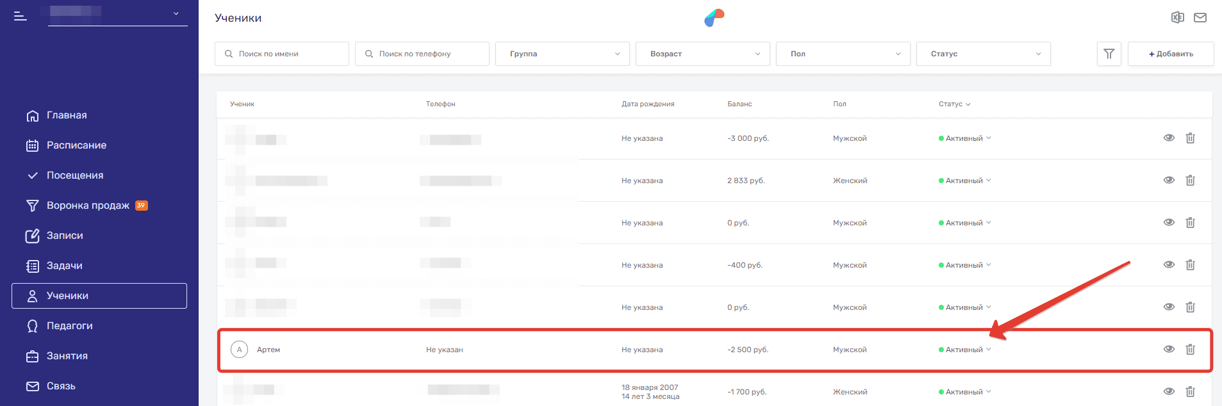Viewport: 1222px width, 406px height.
Task: Click the Excel export icon
Action: tap(1177, 17)
